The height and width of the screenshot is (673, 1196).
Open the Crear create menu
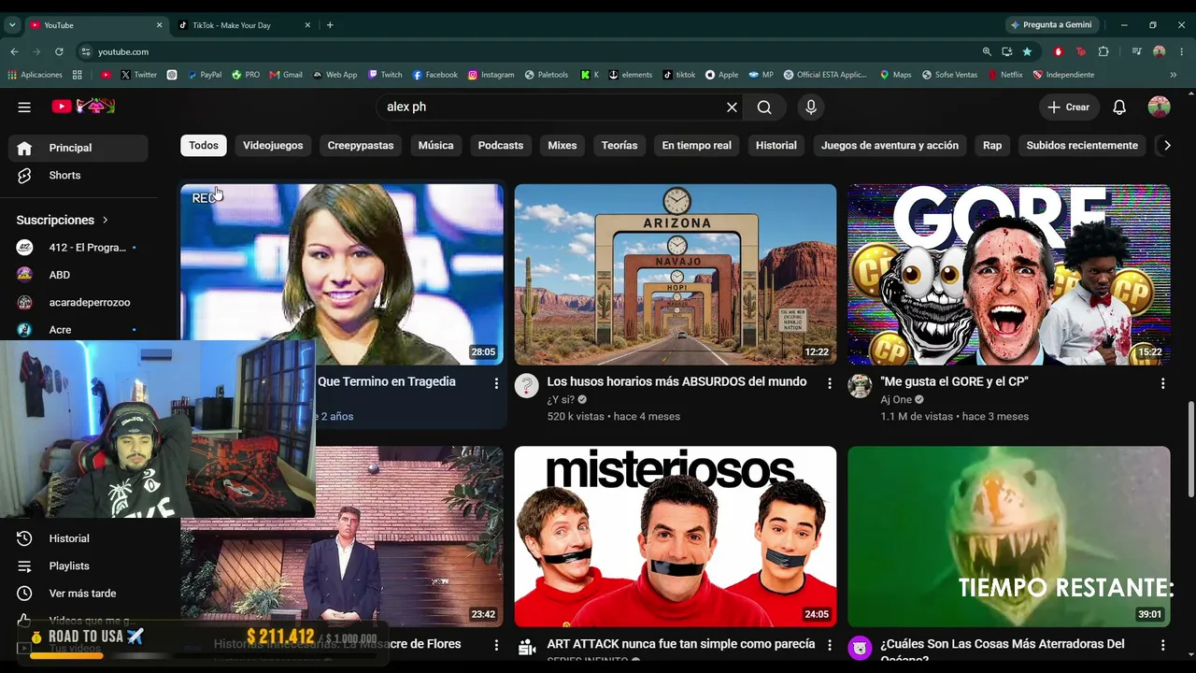pos(1068,107)
